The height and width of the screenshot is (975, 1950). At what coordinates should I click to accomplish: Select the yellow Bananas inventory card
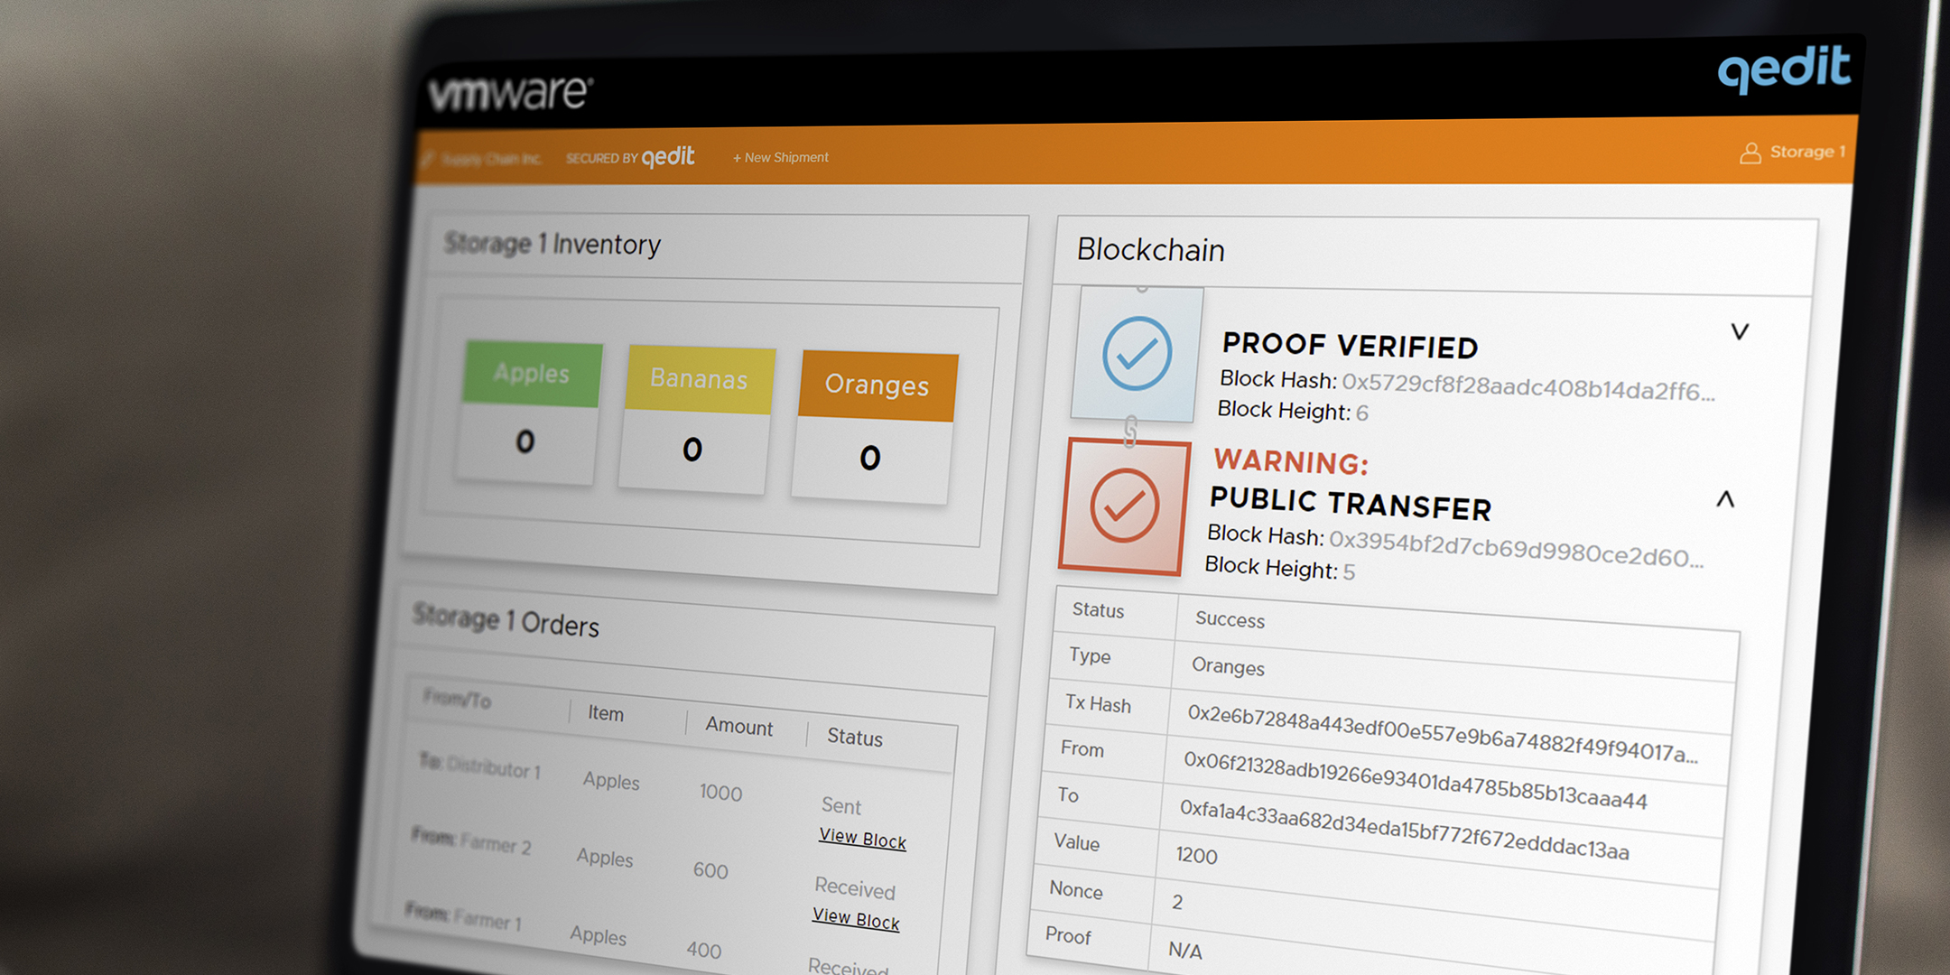tap(696, 419)
